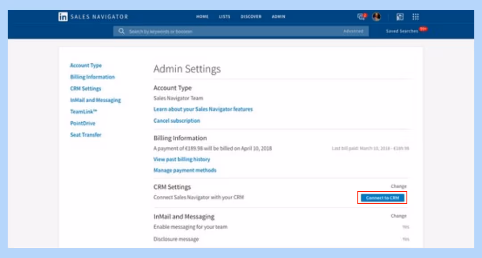482x258 pixels.
Task: Select Connect Sales Navigator with your CRM text
Action: [199, 198]
